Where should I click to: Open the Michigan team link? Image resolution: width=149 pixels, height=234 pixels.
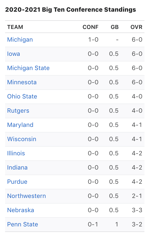tap(20, 40)
